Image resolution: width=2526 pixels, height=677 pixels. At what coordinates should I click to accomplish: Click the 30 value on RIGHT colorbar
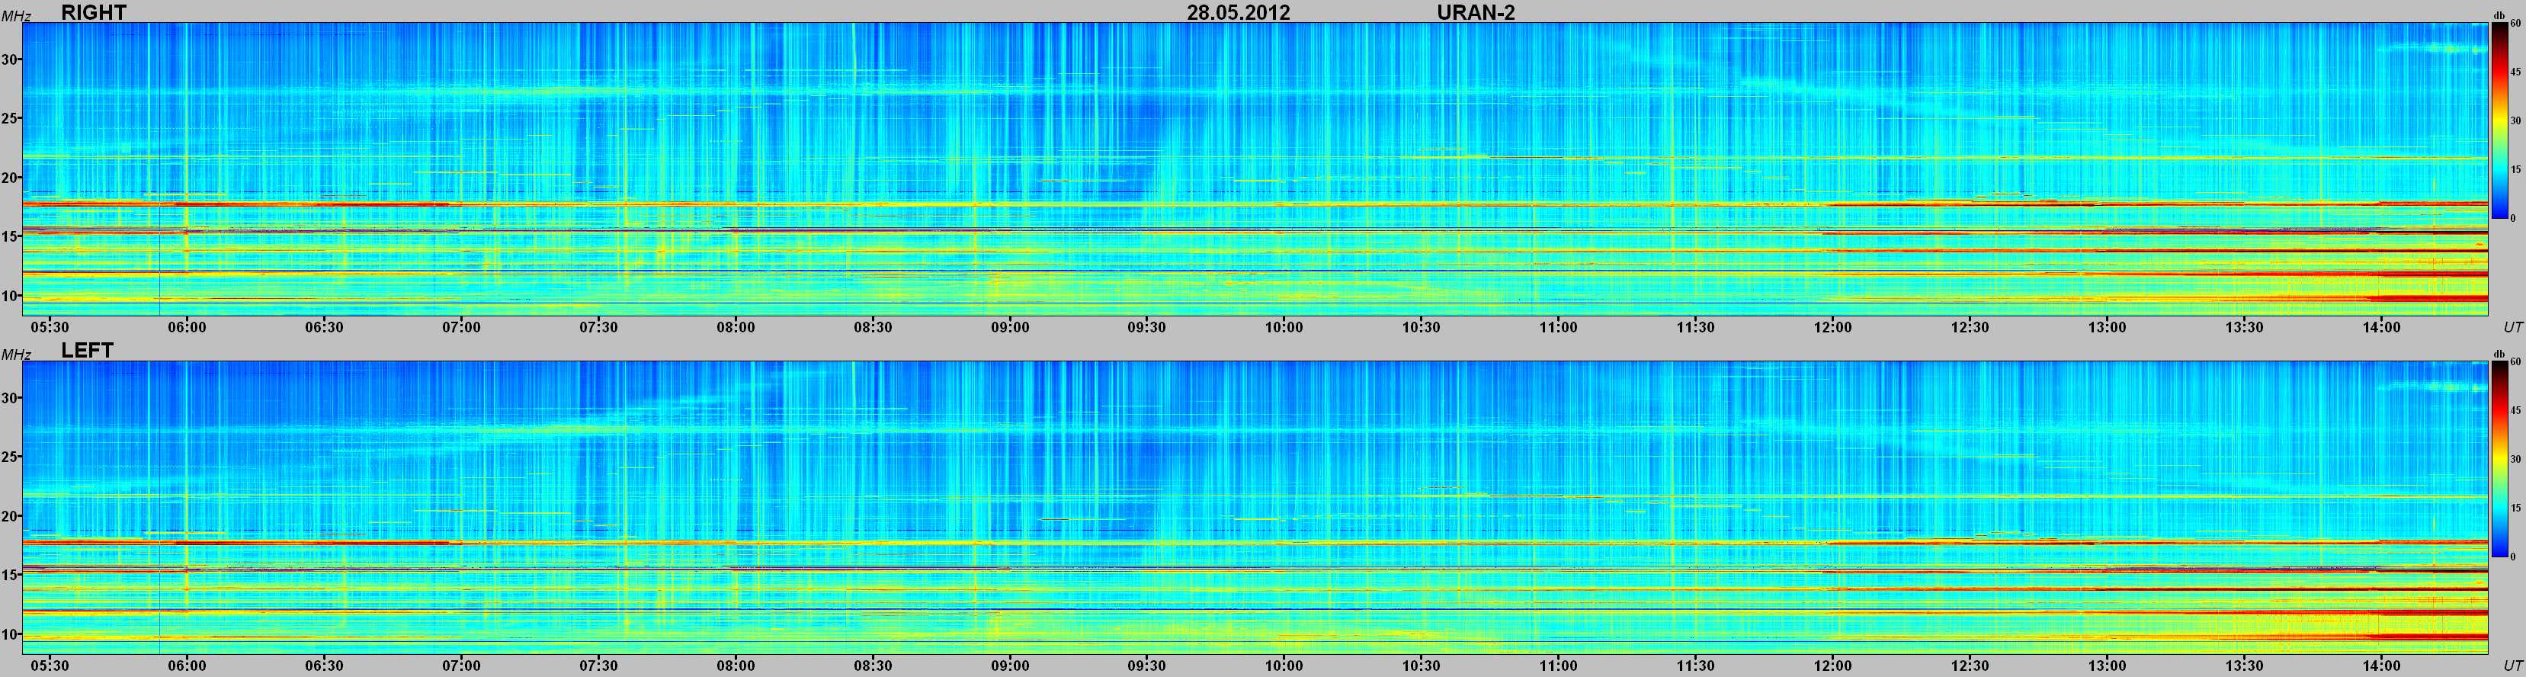(x=2515, y=120)
